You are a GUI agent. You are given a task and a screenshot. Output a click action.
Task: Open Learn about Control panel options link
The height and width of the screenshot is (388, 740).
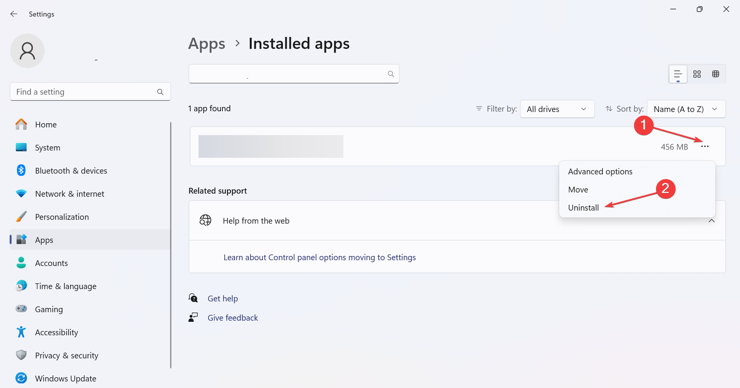[x=320, y=257]
